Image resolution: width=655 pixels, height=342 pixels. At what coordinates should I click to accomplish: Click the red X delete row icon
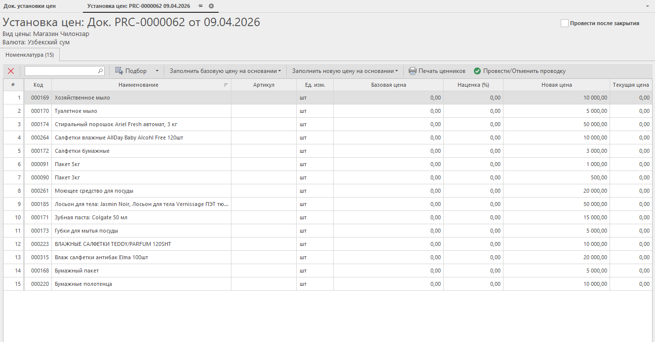(x=11, y=71)
